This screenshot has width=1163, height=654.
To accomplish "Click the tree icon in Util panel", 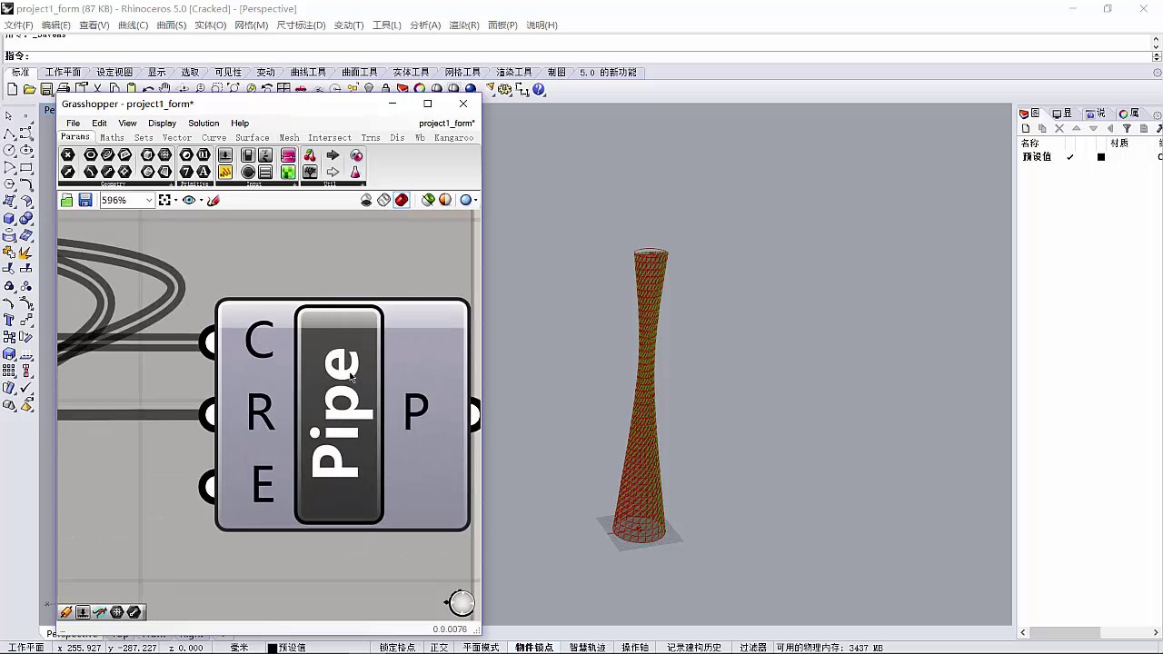I will pos(310,172).
